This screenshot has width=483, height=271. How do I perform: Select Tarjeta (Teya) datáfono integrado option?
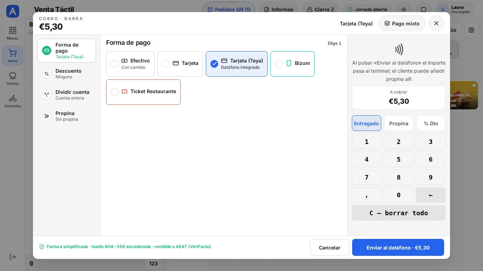coord(237,64)
